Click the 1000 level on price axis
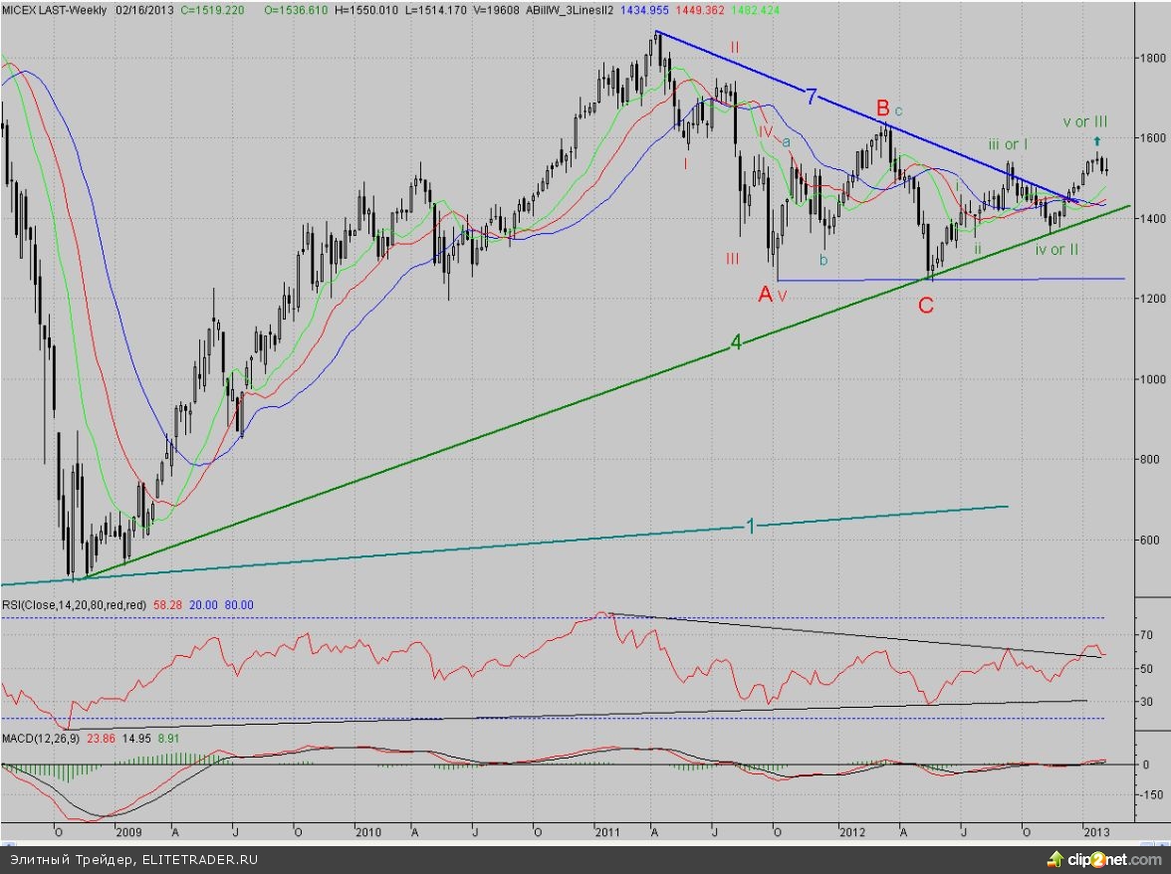The image size is (1171, 874). click(1155, 379)
